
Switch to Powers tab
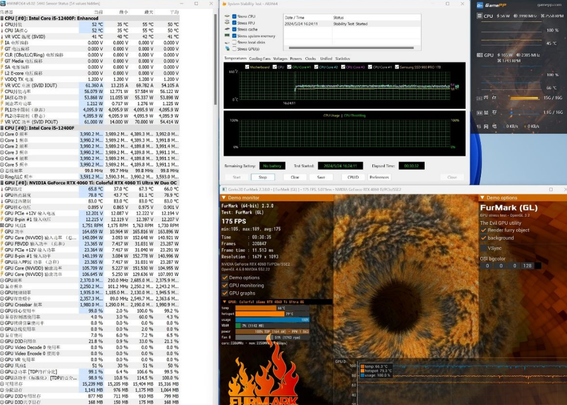coord(296,58)
